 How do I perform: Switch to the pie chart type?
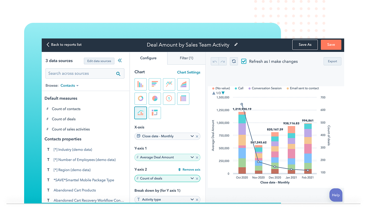pyautogui.click(x=154, y=98)
